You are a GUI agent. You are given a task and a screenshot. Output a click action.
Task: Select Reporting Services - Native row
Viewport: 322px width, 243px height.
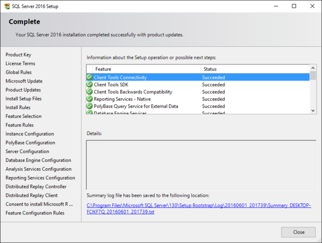198,99
